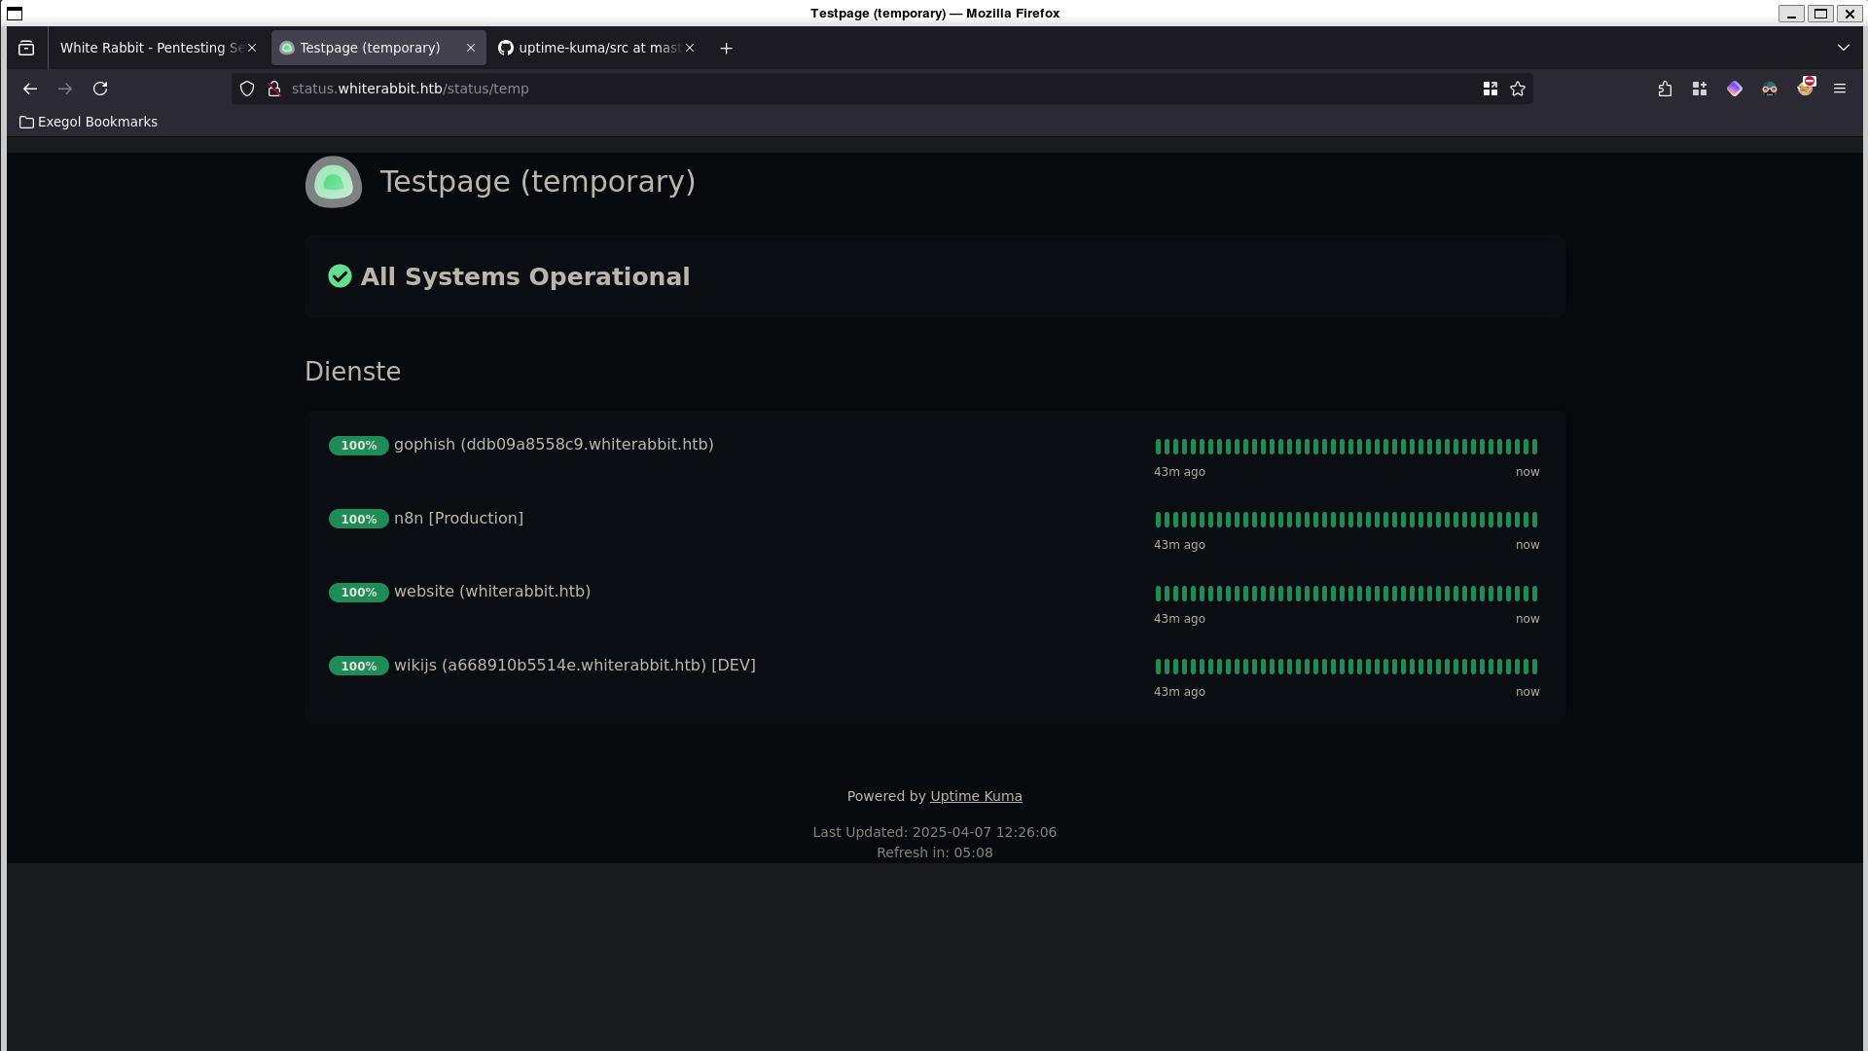
Task: Close the Testpage (temporary) tab
Action: click(471, 48)
